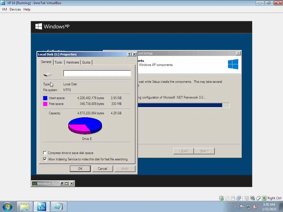Click Next in the Setup wizard
Screen dimensions: 283x212
pos(204,151)
